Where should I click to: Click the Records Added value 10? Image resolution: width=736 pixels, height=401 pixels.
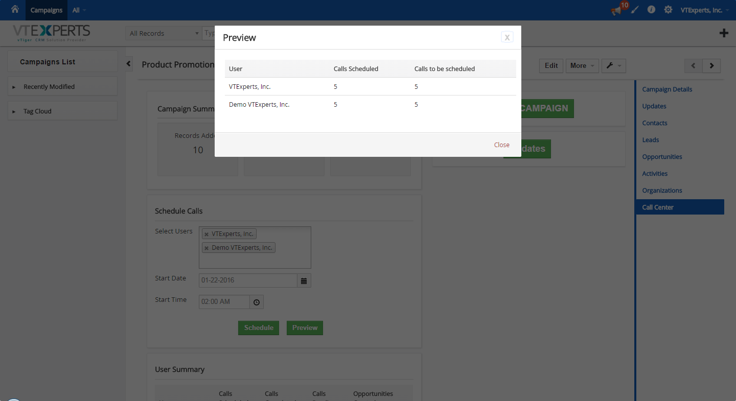(198, 150)
